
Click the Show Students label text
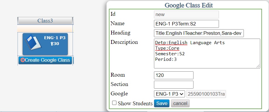(135, 104)
